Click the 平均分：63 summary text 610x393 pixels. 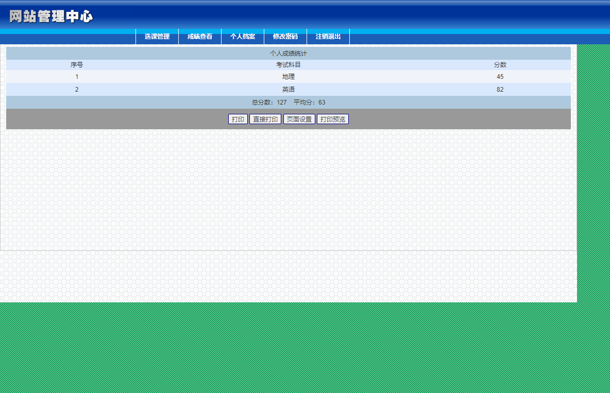(x=309, y=102)
